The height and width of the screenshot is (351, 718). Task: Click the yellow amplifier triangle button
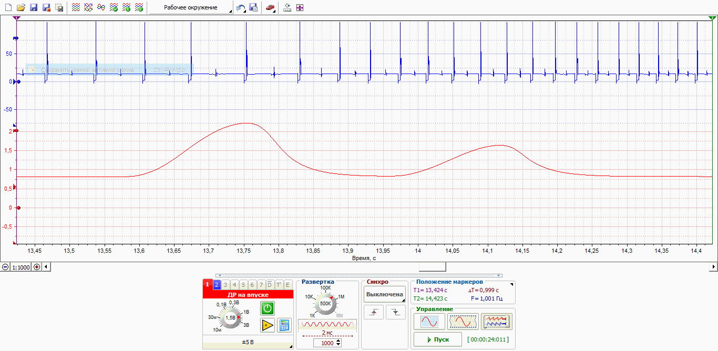(268, 325)
